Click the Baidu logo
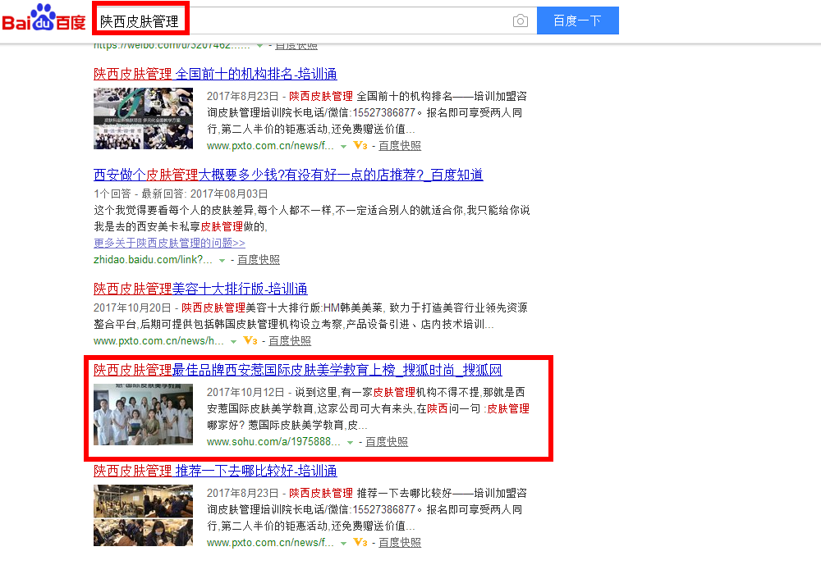The width and height of the screenshot is (821, 565). [x=44, y=18]
